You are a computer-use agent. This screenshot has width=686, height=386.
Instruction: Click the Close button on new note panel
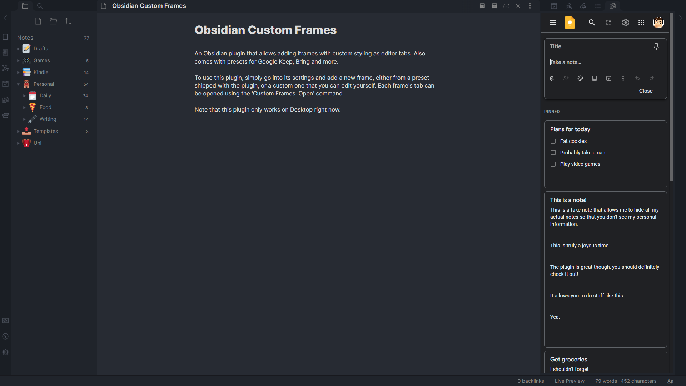(x=646, y=90)
